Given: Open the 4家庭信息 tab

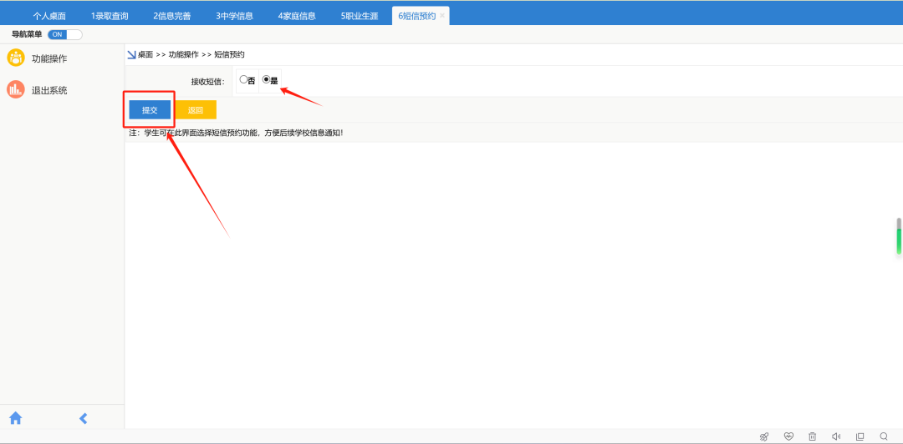Looking at the screenshot, I should click(x=297, y=16).
